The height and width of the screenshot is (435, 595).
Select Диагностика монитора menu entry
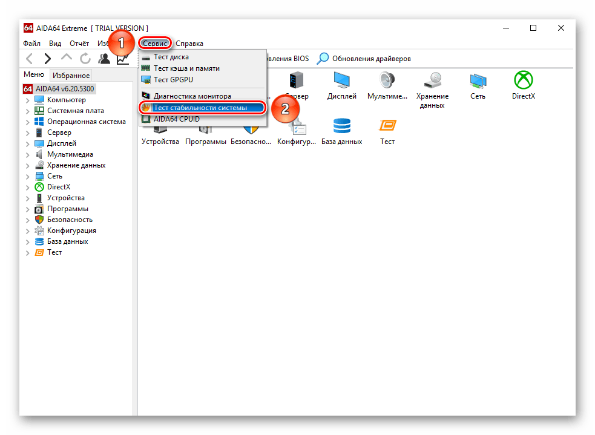pos(192,96)
